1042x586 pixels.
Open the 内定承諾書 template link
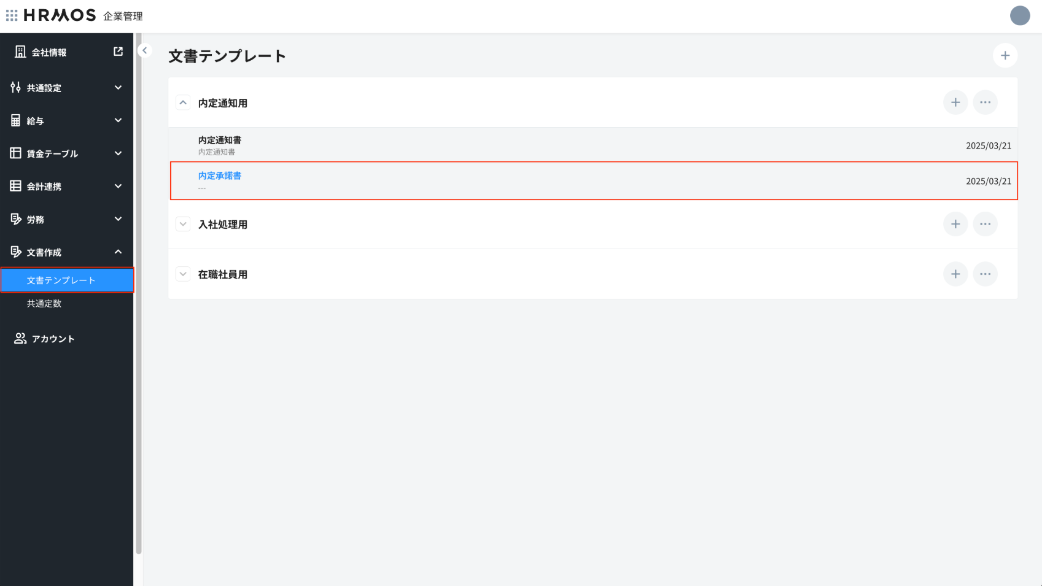[x=220, y=176]
